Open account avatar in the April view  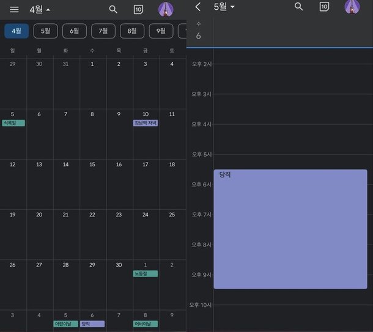point(166,10)
